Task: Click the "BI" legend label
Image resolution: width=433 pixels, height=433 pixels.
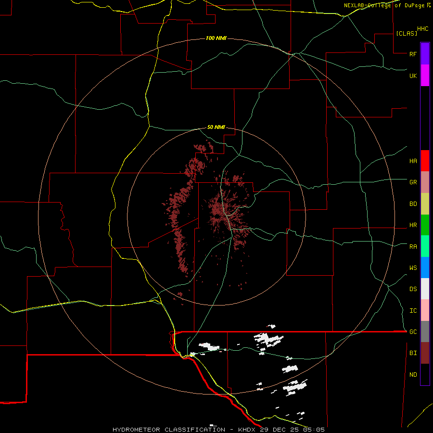Action: click(x=413, y=353)
